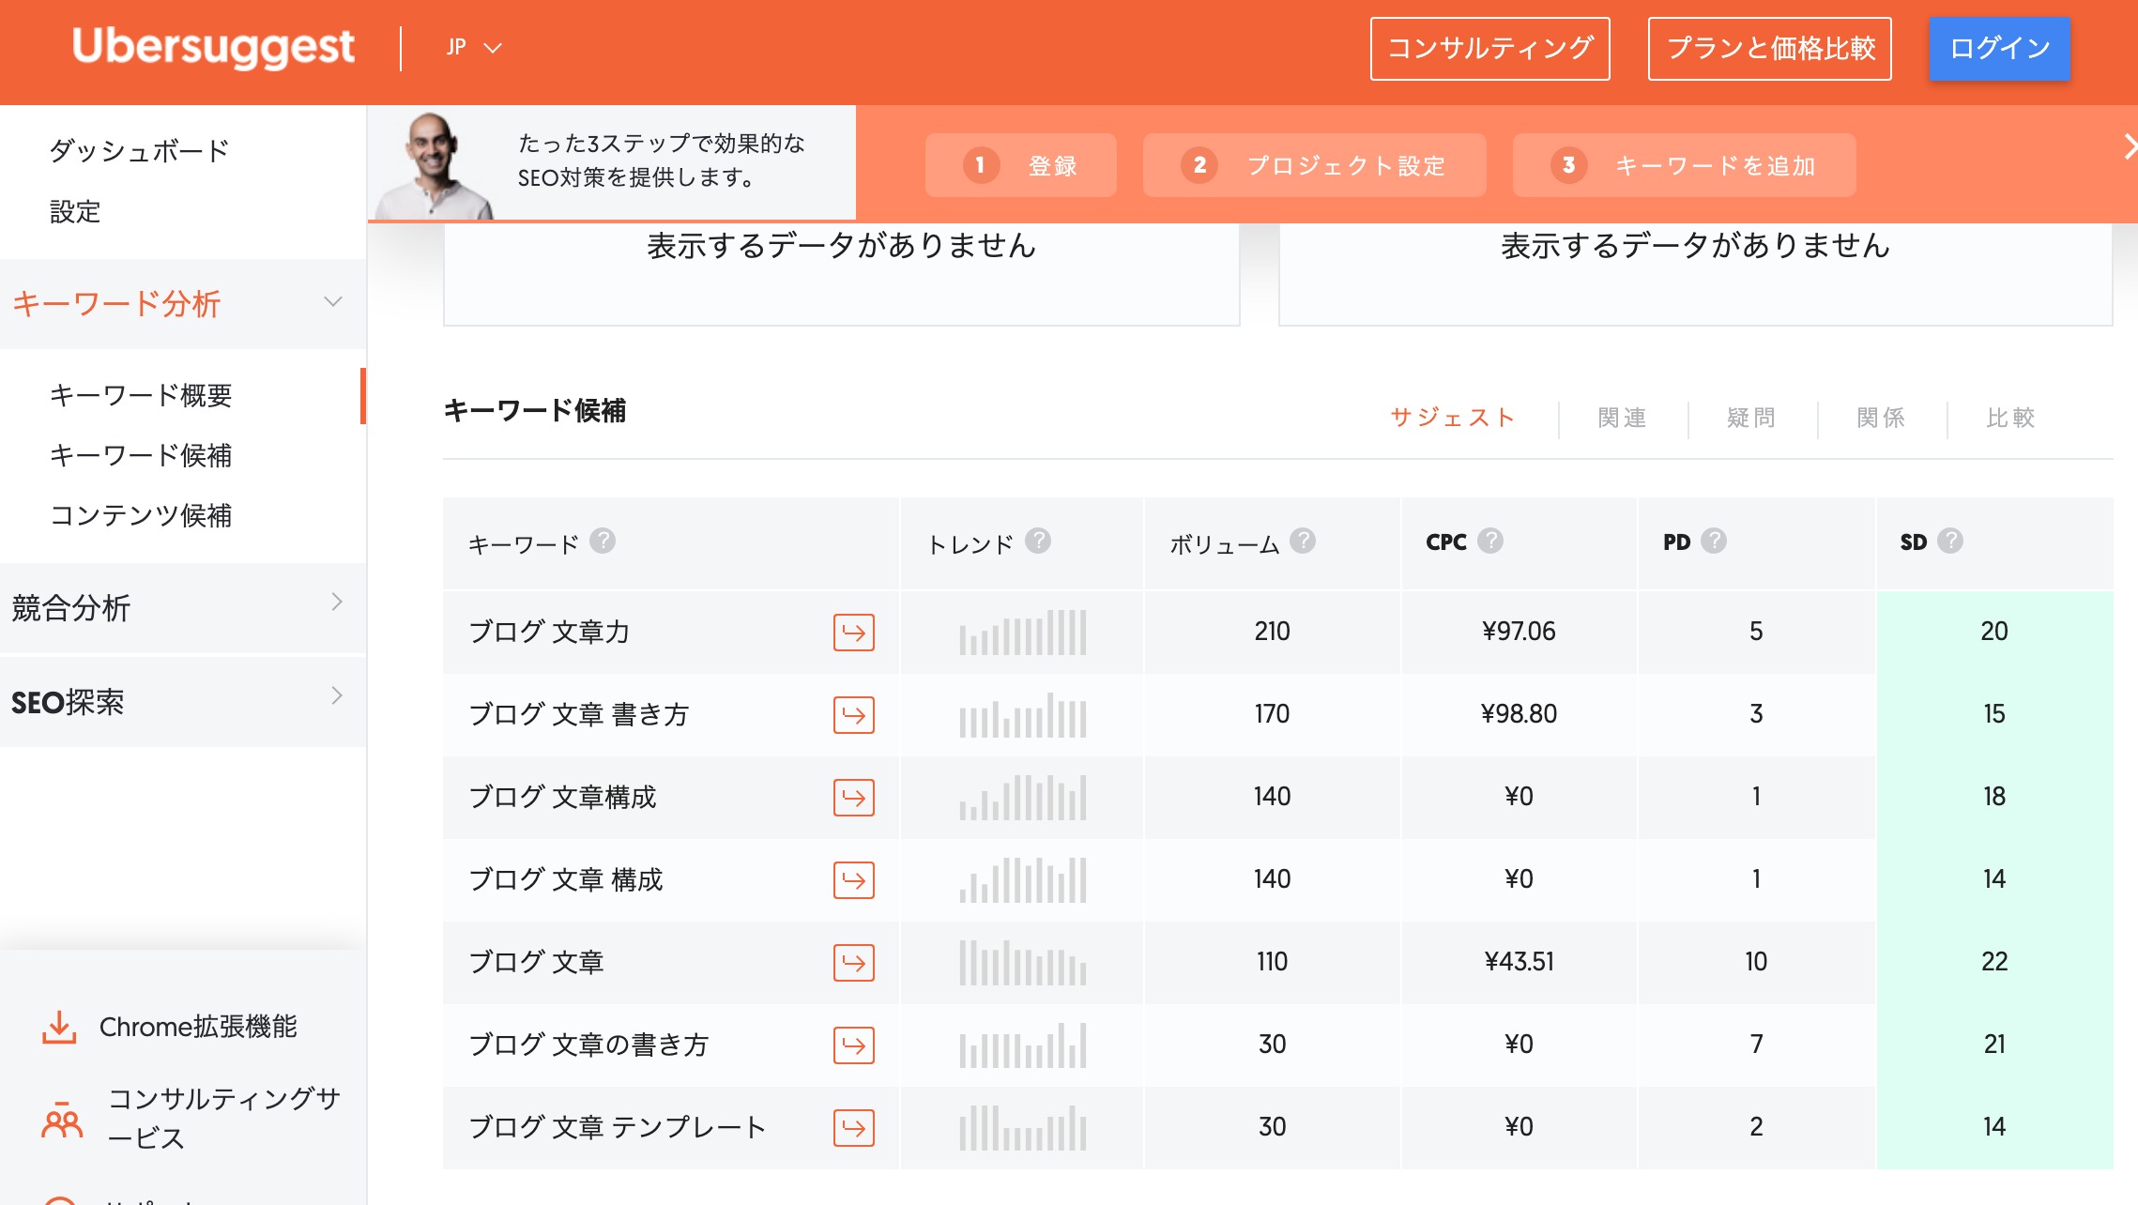
Task: Switch to the 疑問 tab
Action: coord(1751,419)
